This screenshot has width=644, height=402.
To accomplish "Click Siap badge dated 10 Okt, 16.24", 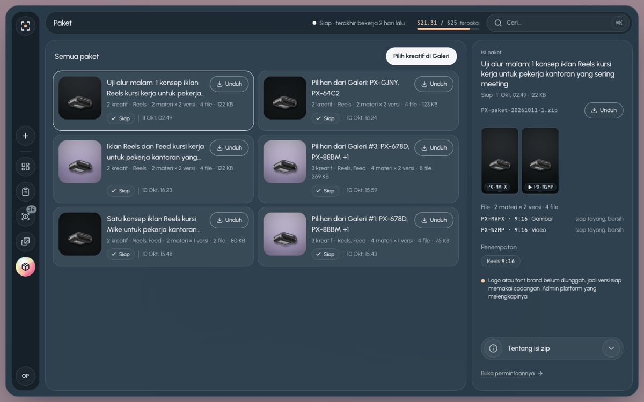I will [x=326, y=118].
